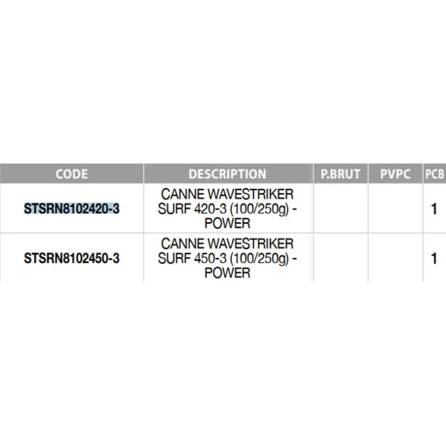Click CANNE WAVESTRIKER text in first row
Screen dimensions: 446x446
pos(227,195)
